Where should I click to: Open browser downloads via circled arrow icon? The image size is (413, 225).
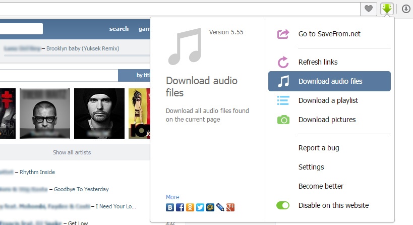click(x=406, y=9)
